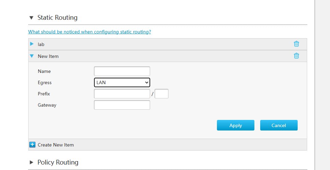Click the blue plus icon

point(32,145)
